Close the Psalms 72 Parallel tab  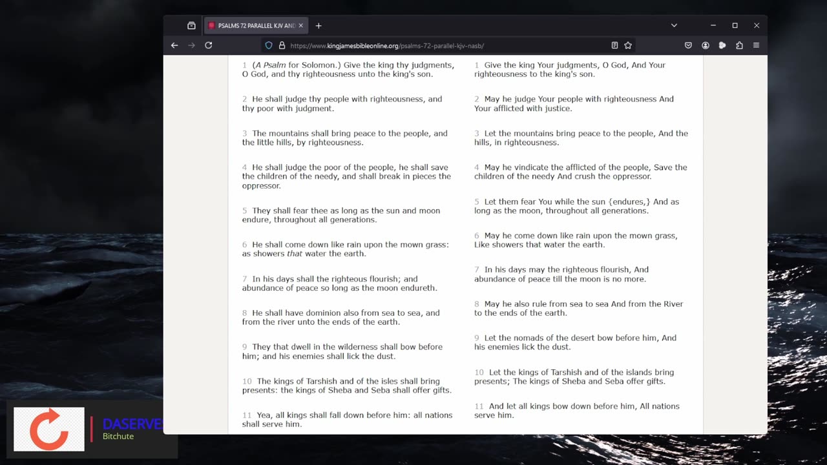pyautogui.click(x=300, y=26)
